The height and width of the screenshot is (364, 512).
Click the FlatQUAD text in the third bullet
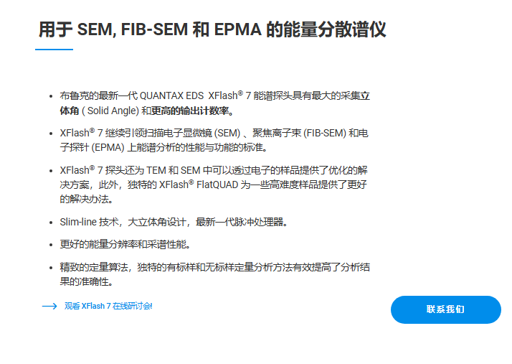[217, 185]
